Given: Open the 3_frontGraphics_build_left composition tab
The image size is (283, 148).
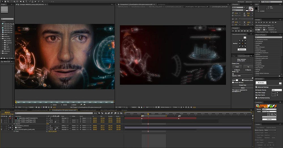Looking at the screenshot, I should 220,7.
